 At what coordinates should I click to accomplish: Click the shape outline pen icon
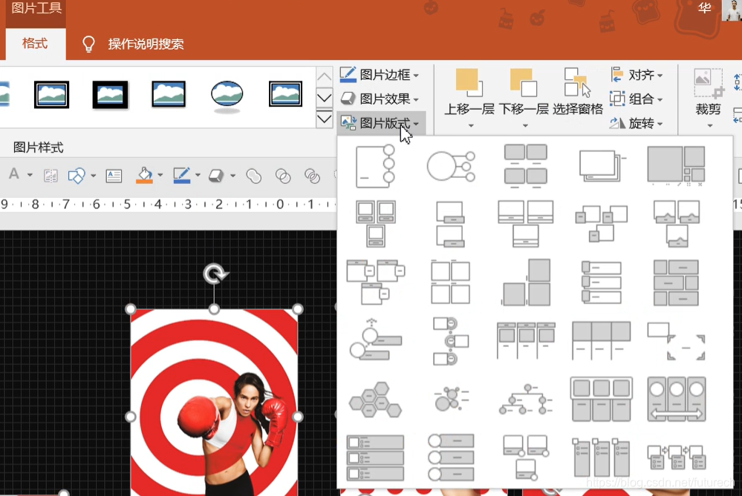click(182, 176)
